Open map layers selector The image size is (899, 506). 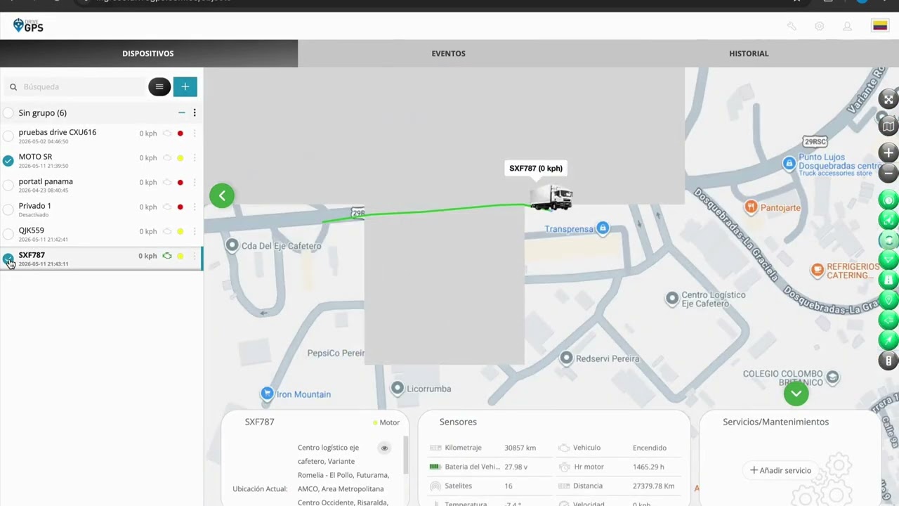(x=888, y=126)
